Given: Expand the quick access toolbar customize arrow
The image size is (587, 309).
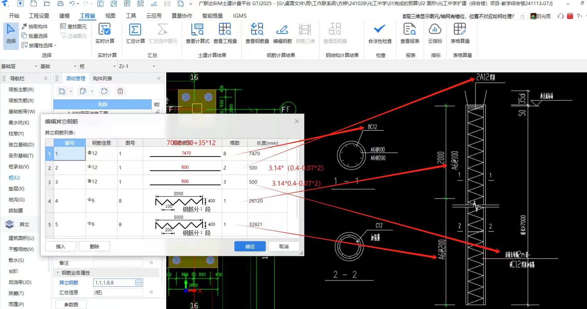Looking at the screenshot, I should 191,4.
